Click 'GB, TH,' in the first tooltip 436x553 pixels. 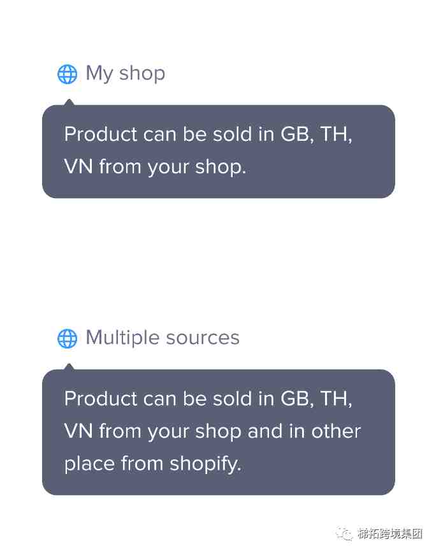316,134
